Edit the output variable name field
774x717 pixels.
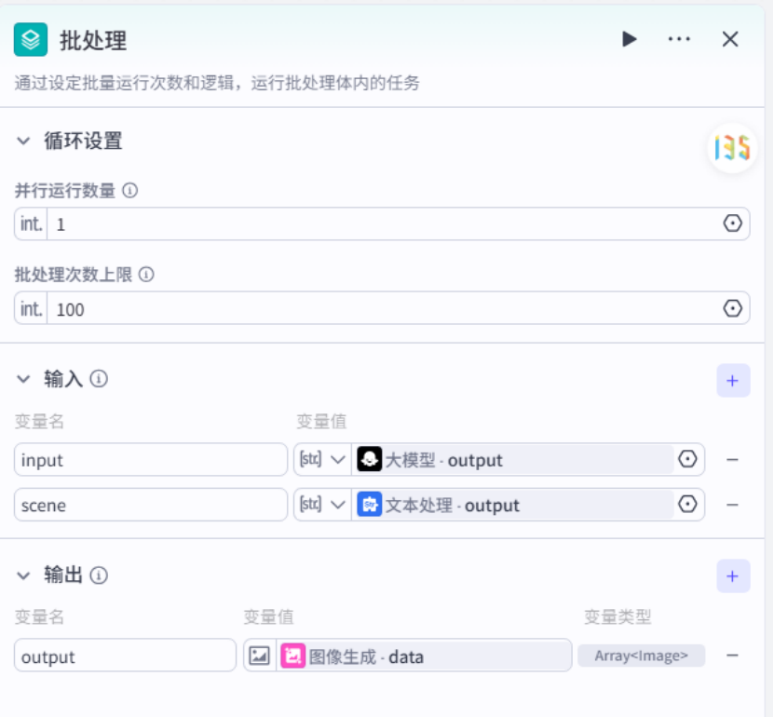point(125,656)
